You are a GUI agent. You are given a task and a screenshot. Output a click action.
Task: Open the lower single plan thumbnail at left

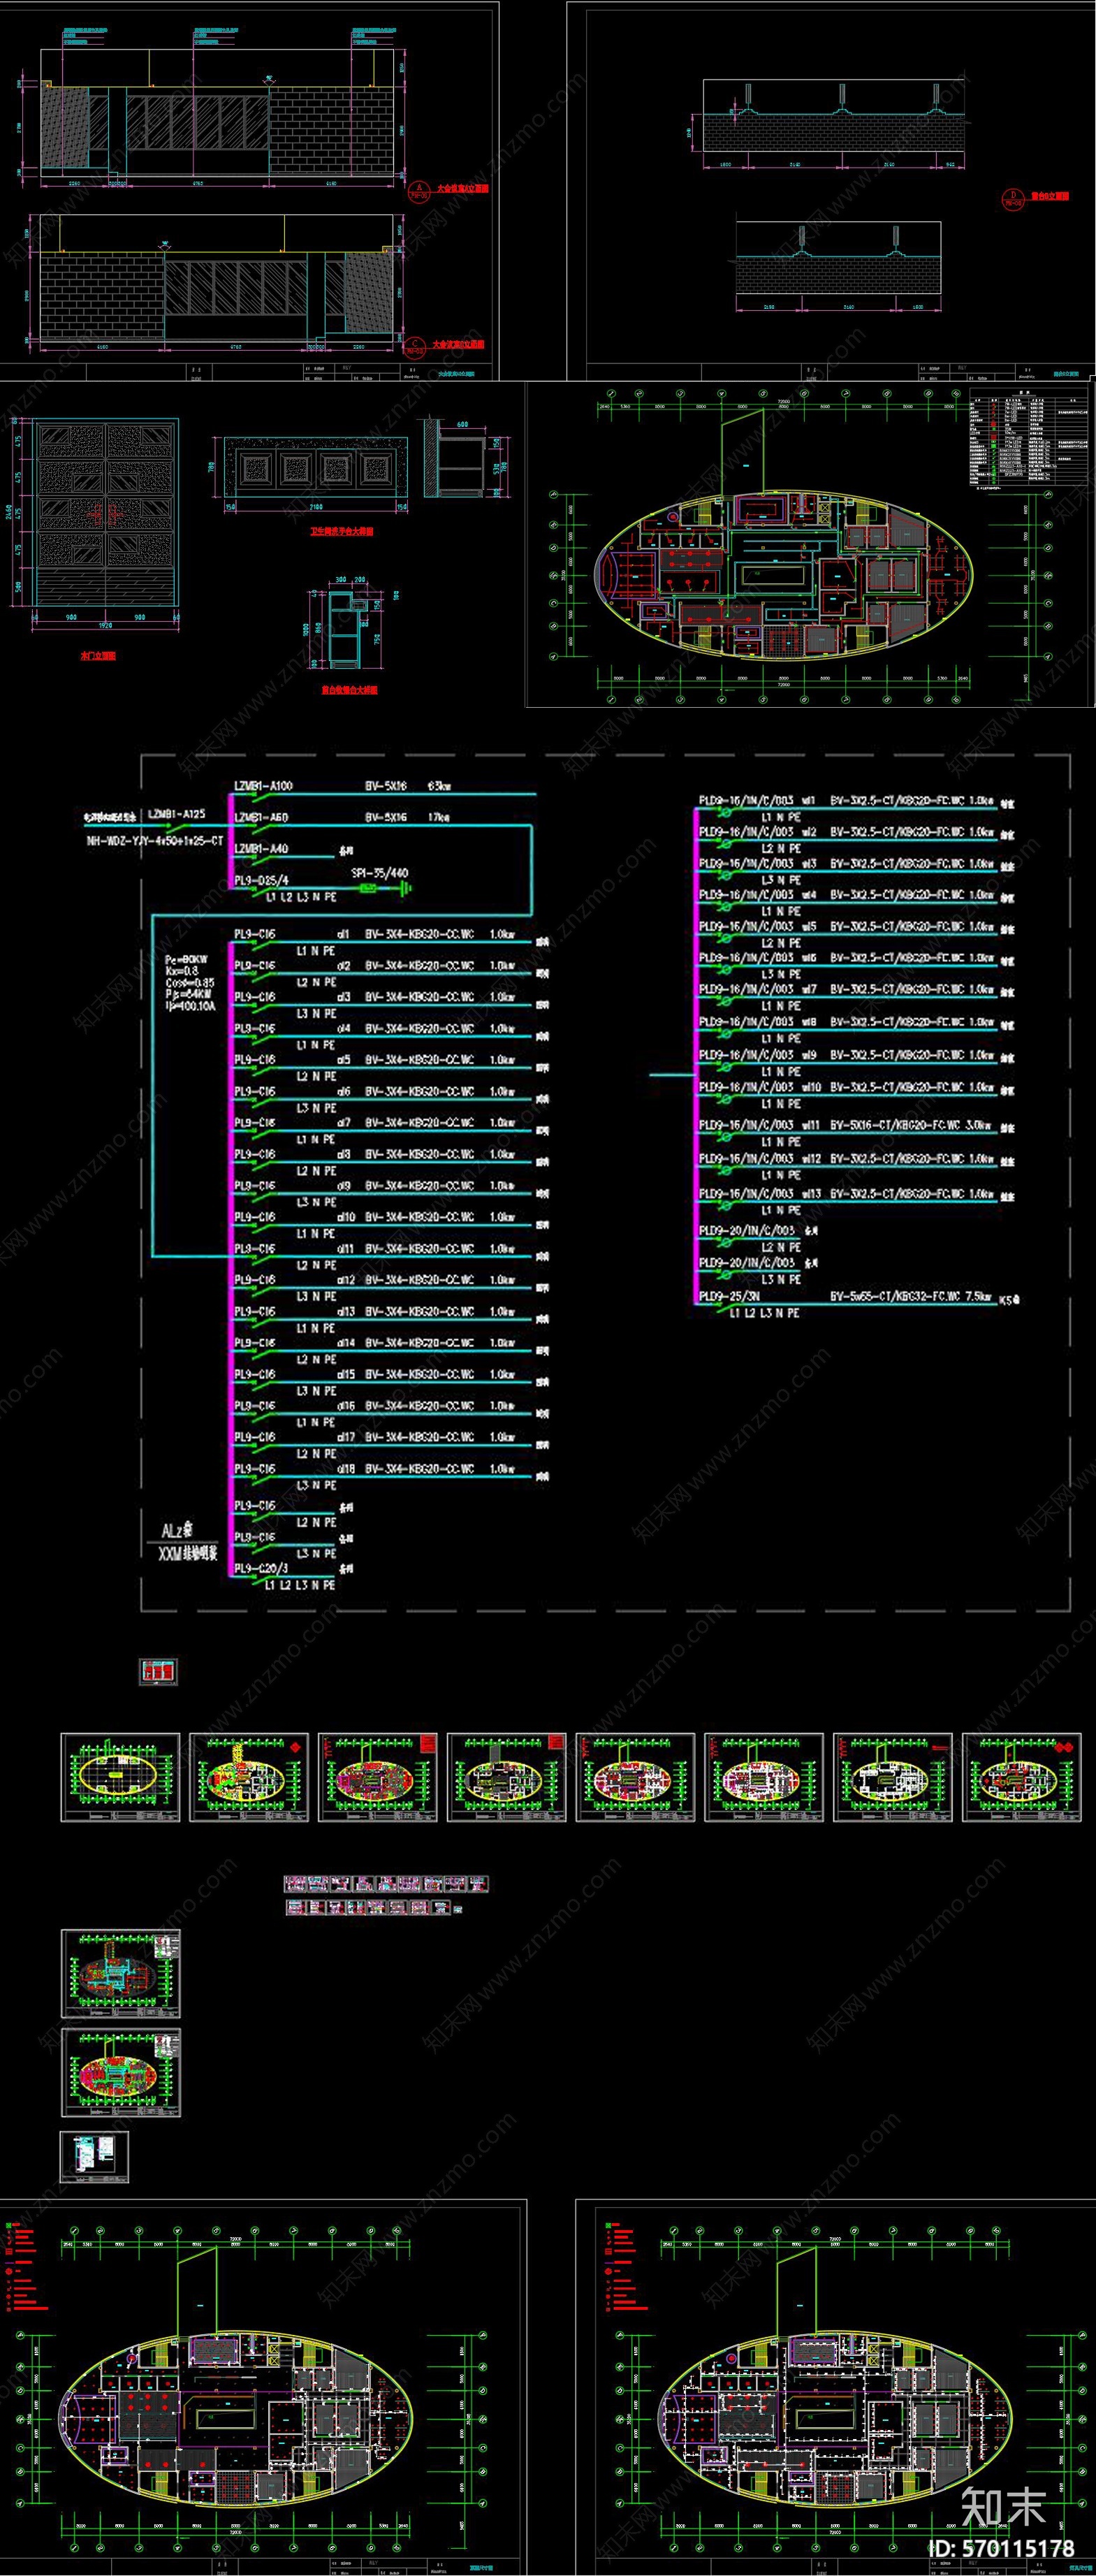[x=121, y=2073]
